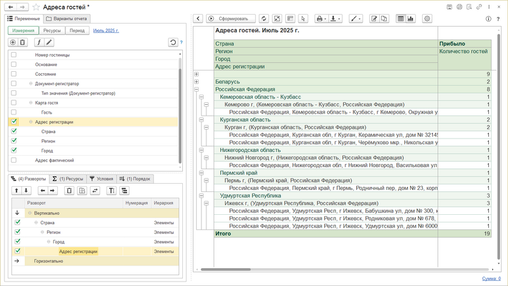
Task: Click the refresh report icon
Action: [x=264, y=18]
